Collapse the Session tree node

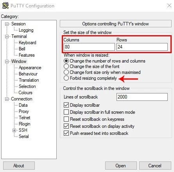[x=7, y=24]
